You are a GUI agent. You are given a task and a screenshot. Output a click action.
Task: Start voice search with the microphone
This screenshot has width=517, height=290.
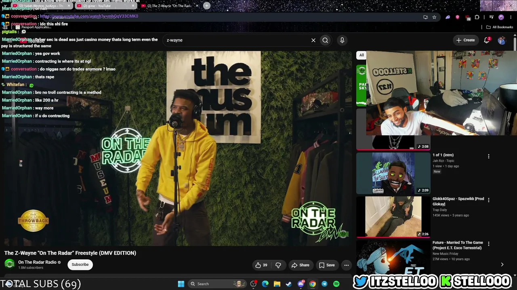[342, 40]
